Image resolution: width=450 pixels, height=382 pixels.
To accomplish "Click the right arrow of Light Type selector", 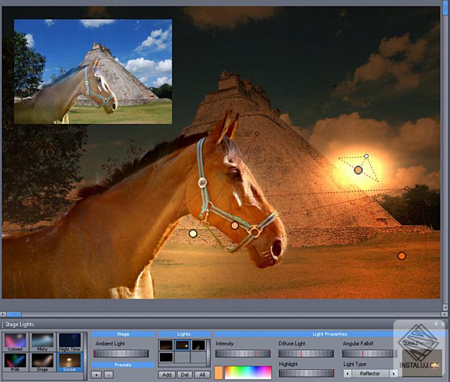I will click(393, 373).
